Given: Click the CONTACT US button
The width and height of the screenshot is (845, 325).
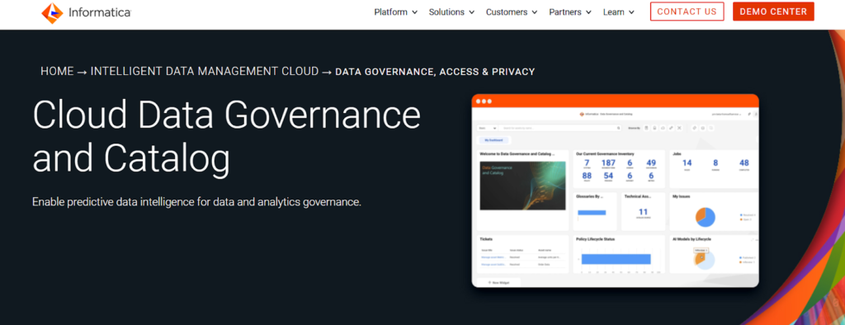Looking at the screenshot, I should [x=687, y=12].
